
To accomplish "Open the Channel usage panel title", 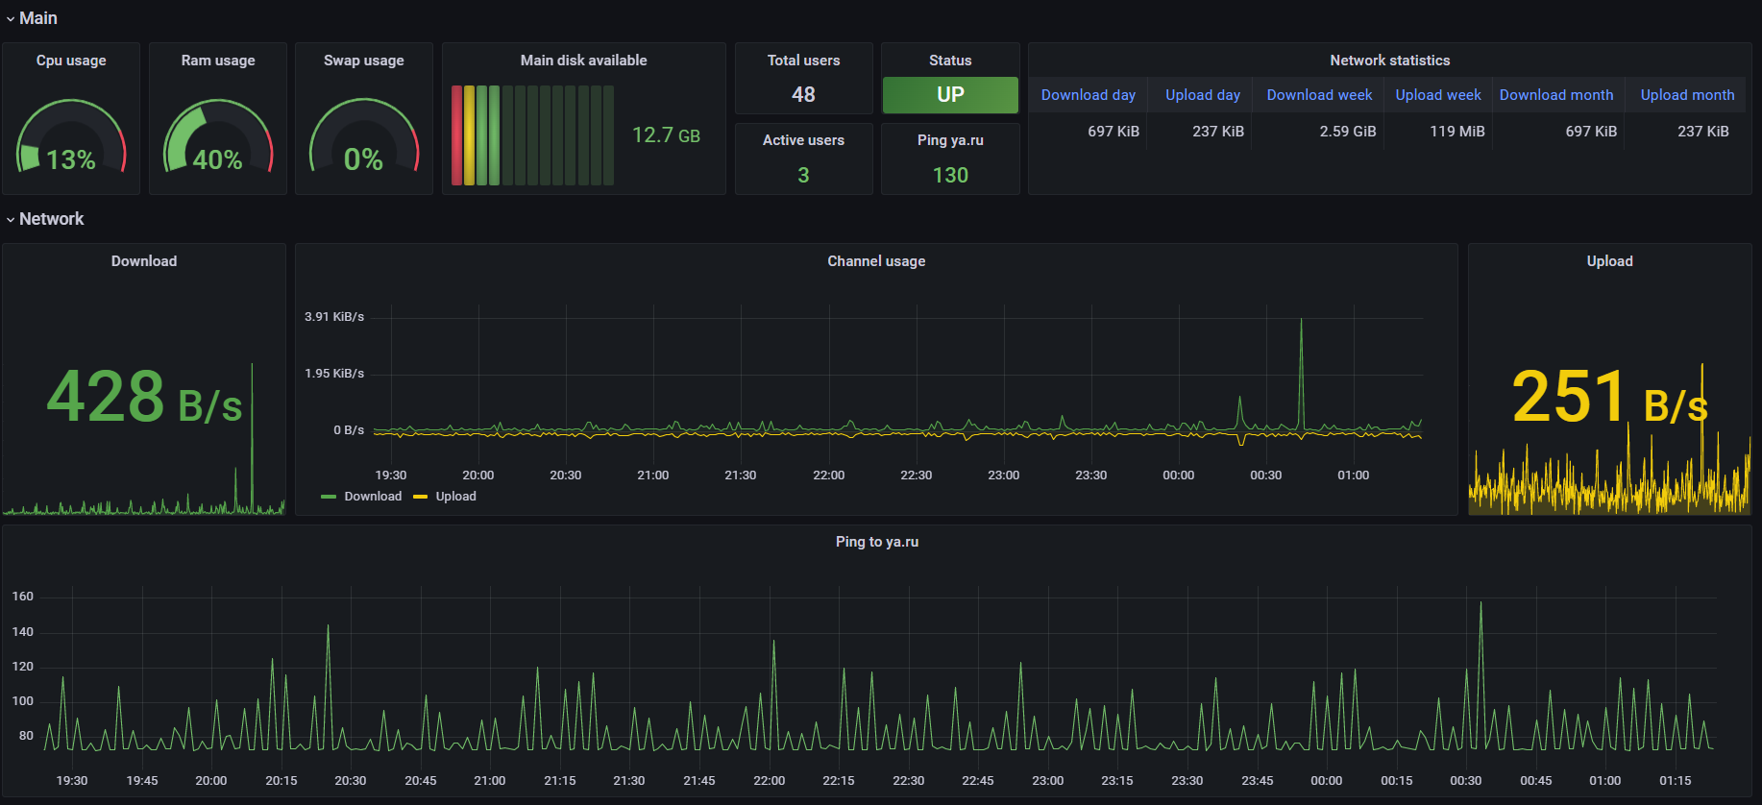I will pyautogui.click(x=877, y=261).
